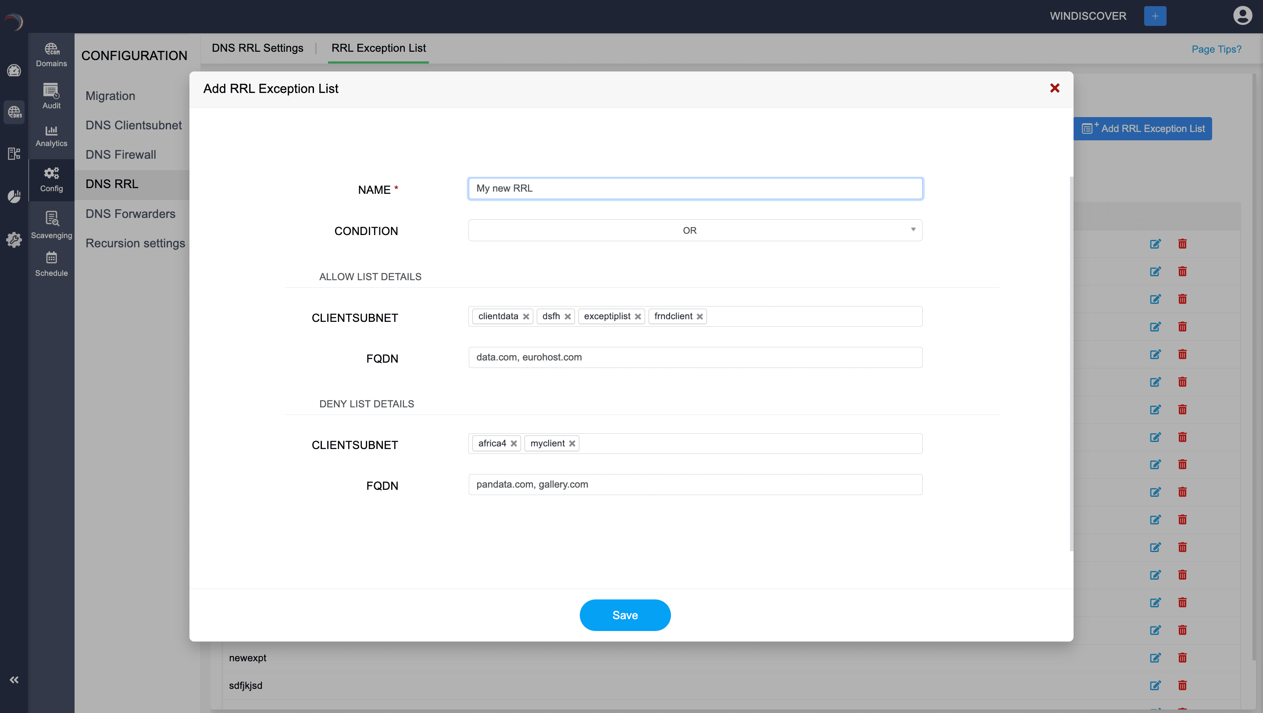Click edit icon for newexpt row
Image resolution: width=1263 pixels, height=713 pixels.
(x=1155, y=658)
